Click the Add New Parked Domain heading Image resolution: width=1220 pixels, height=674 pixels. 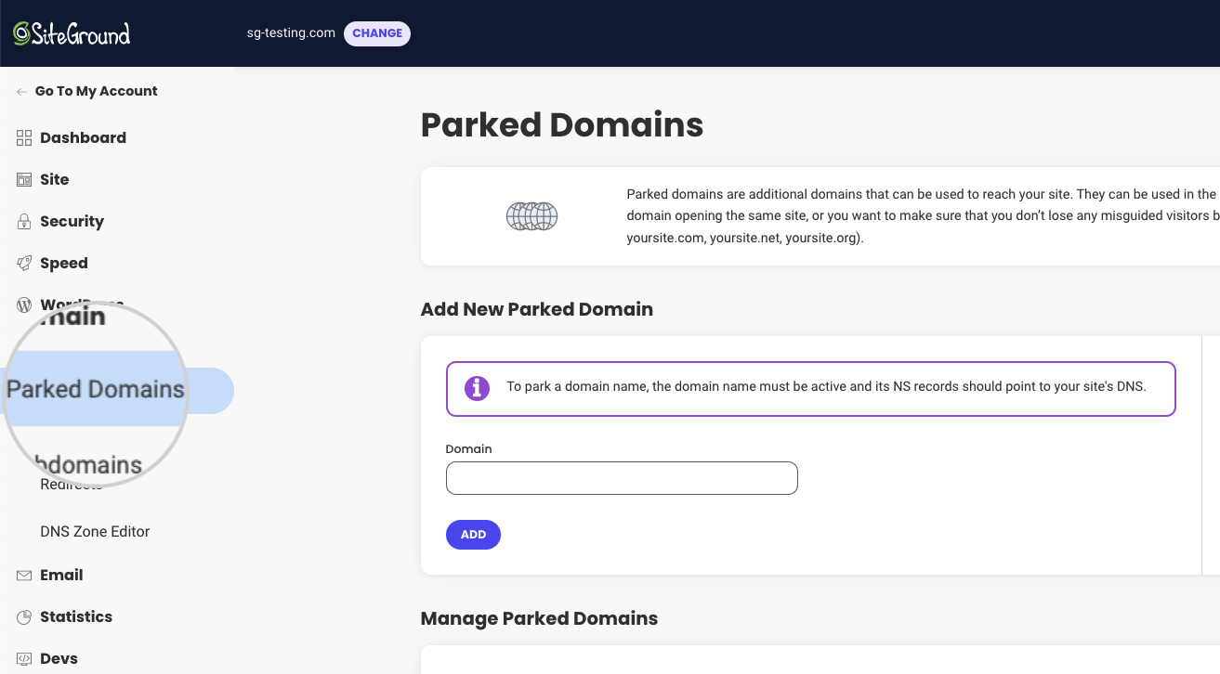point(537,309)
